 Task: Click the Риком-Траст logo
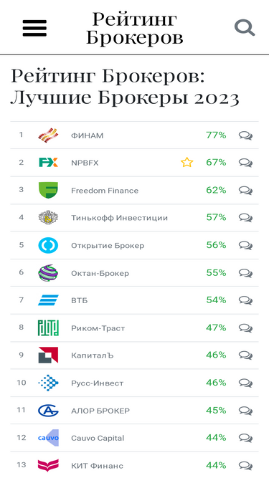coord(48,328)
